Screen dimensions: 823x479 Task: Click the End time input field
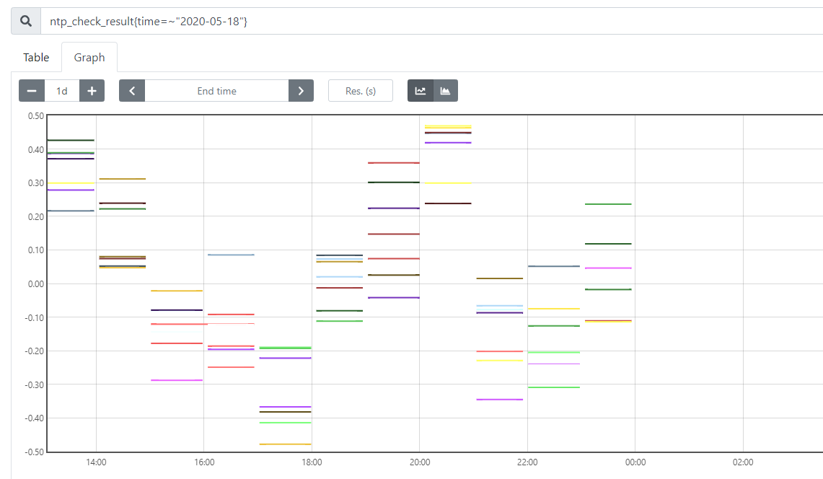coord(216,90)
